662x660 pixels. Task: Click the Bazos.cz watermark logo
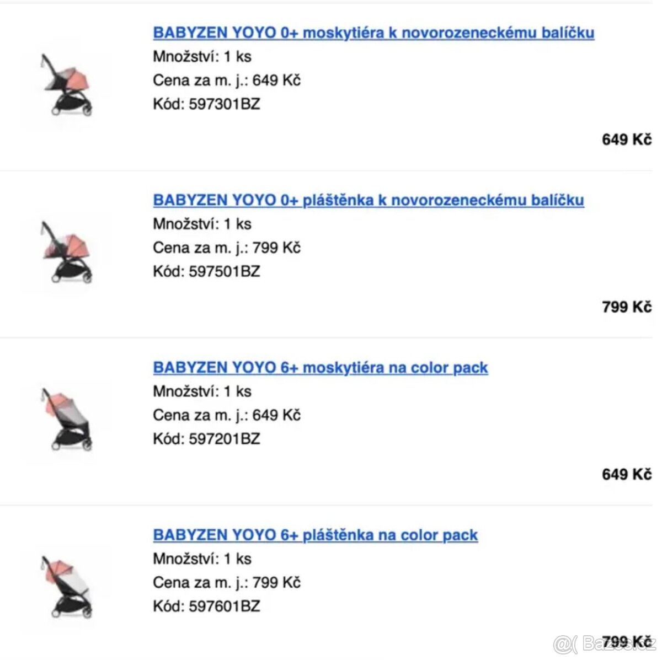coord(604,643)
